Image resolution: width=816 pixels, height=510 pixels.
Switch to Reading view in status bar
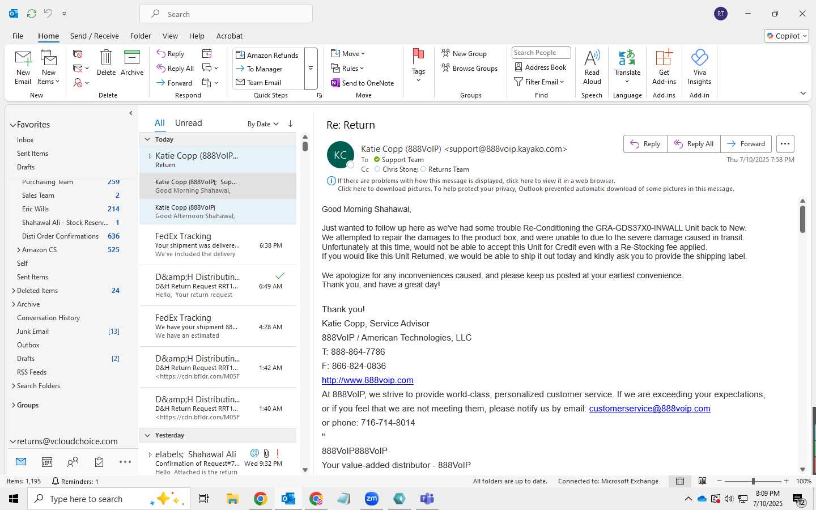tap(702, 481)
